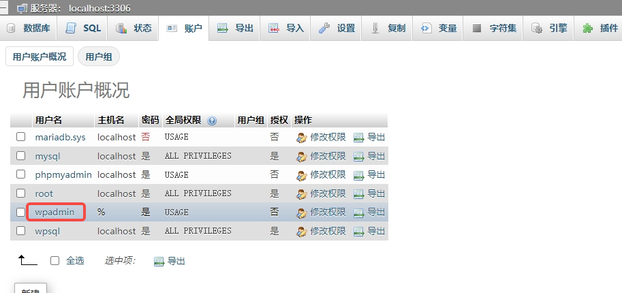
Task: Open the SQL tab
Action: [x=84, y=28]
